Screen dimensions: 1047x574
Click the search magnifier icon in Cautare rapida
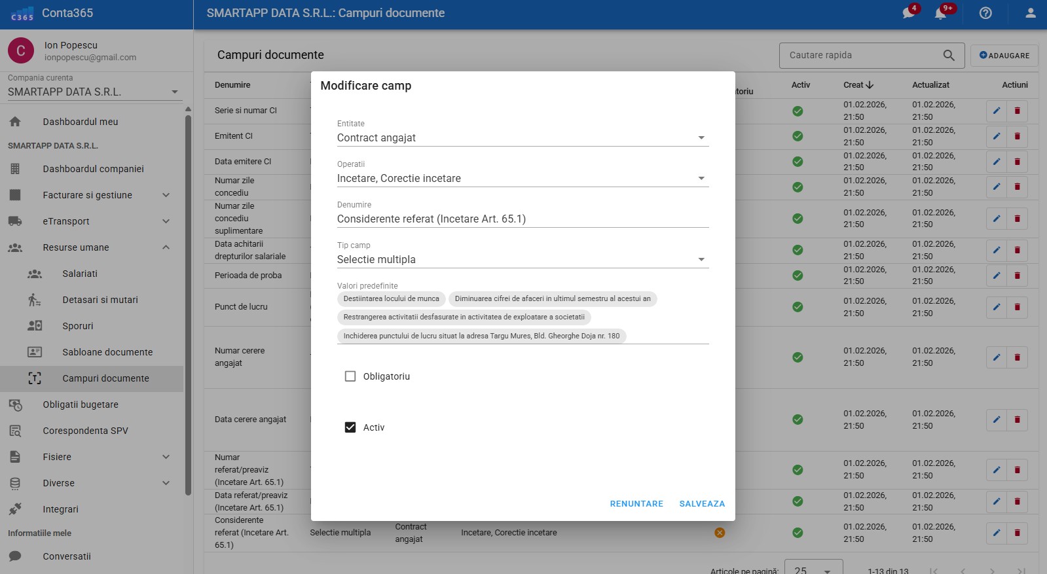point(948,56)
